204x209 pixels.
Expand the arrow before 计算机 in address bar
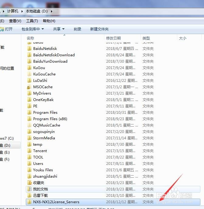pos(4,11)
